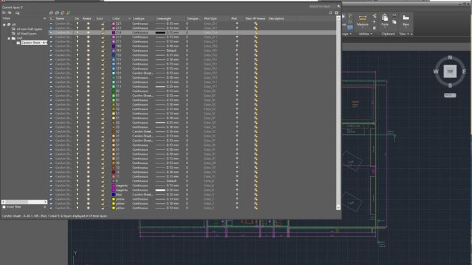Image resolution: width=472 pixels, height=265 pixels.
Task: Expand the Base dropdown arrow
Action: 406,28
